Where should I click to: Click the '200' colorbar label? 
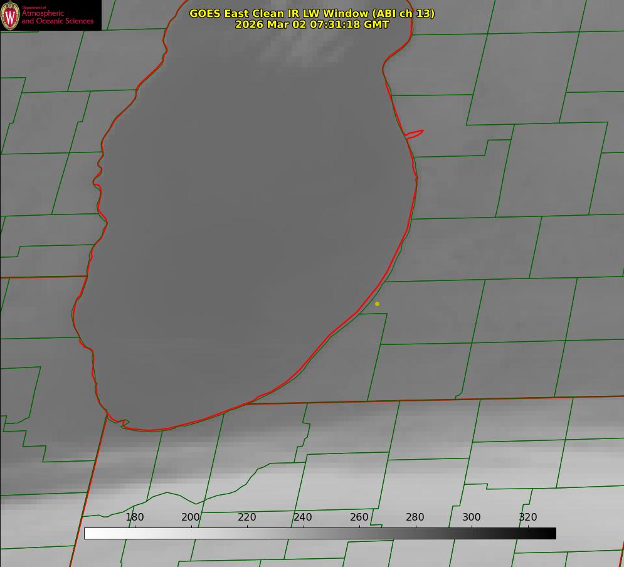(x=191, y=517)
